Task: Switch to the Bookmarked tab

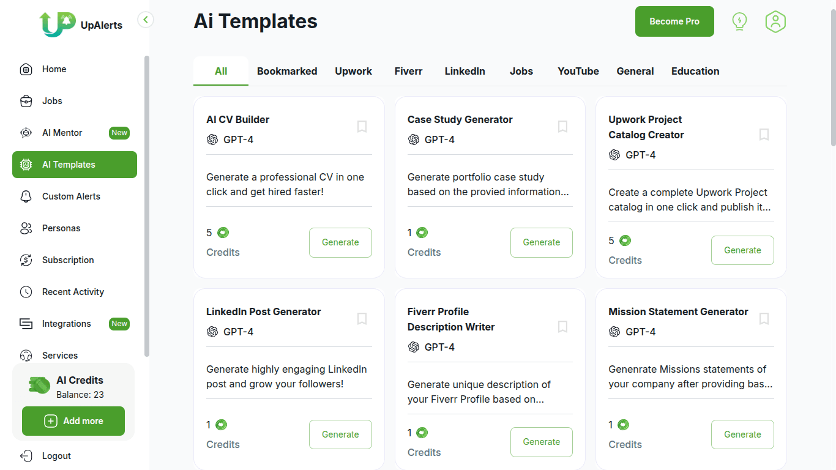Action: [287, 71]
